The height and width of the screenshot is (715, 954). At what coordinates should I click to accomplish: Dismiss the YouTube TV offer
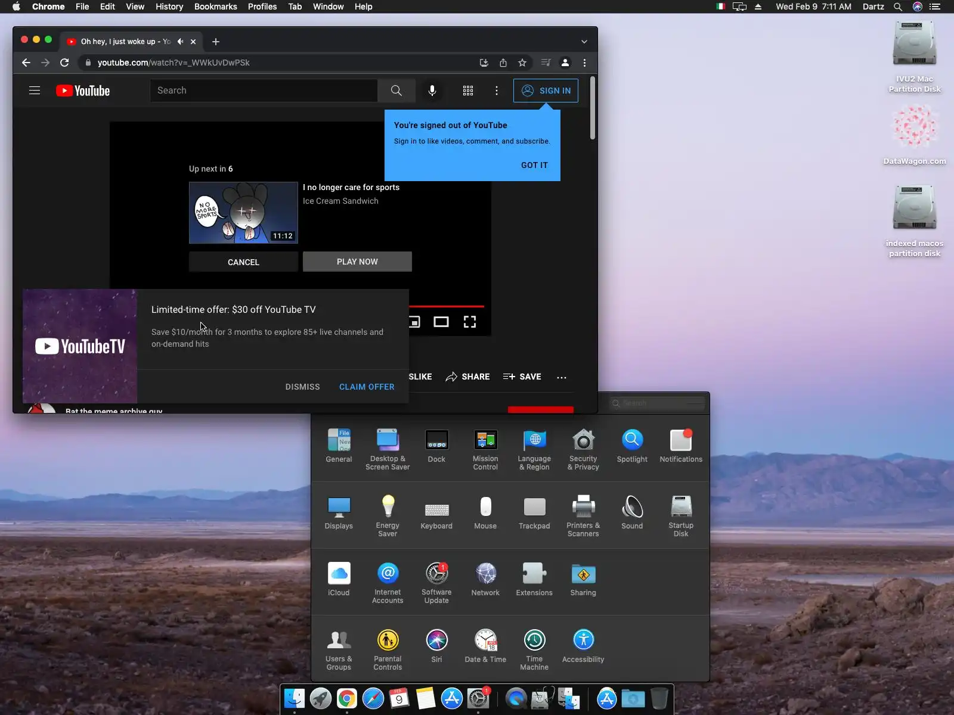click(x=302, y=387)
